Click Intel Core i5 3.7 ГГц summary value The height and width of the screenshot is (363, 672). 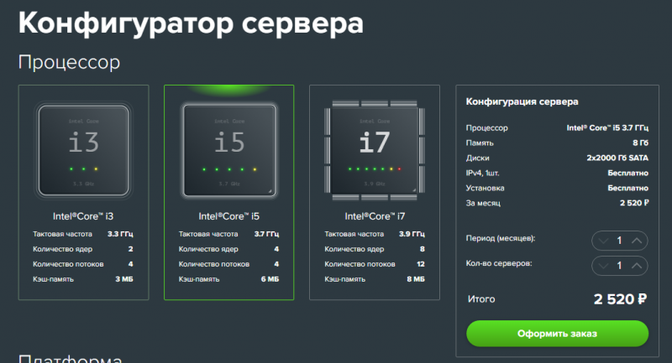(607, 127)
